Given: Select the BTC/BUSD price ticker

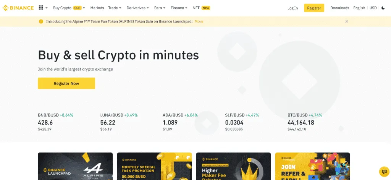Looking at the screenshot, I should coord(305,122).
